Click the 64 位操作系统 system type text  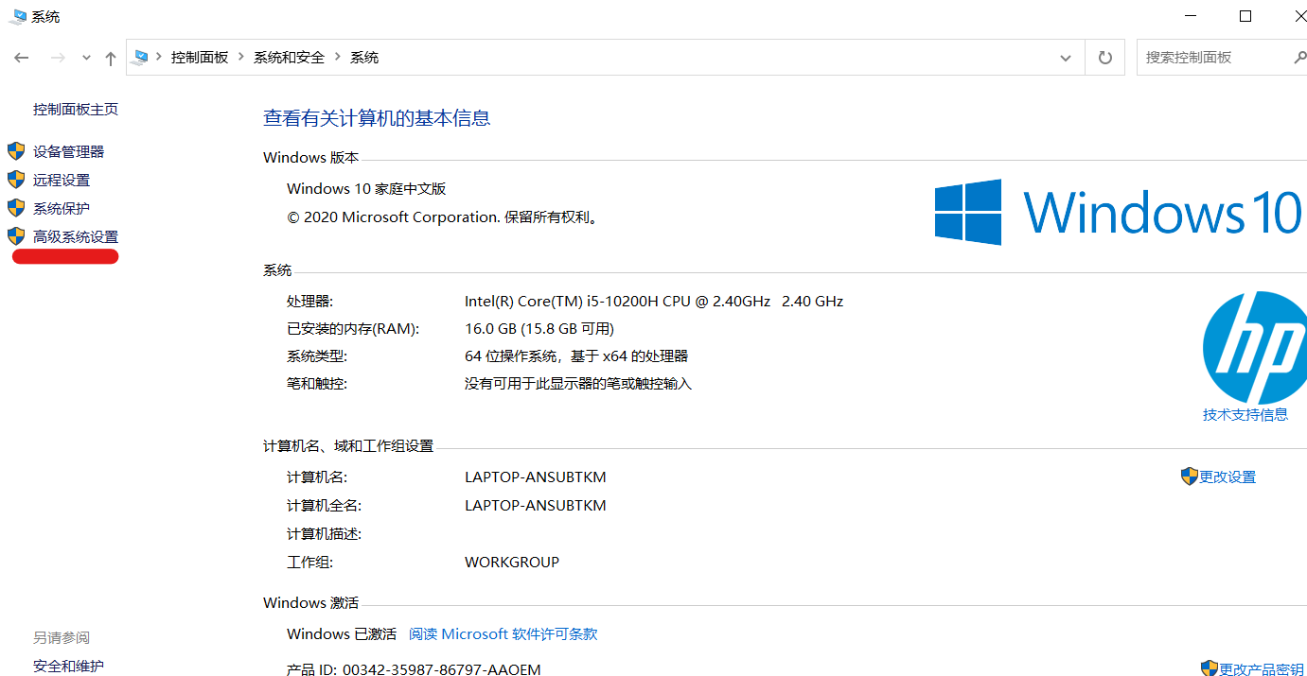(576, 356)
